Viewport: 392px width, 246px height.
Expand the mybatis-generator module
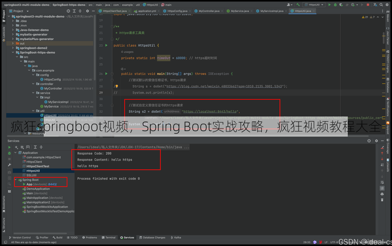[x=13, y=35]
